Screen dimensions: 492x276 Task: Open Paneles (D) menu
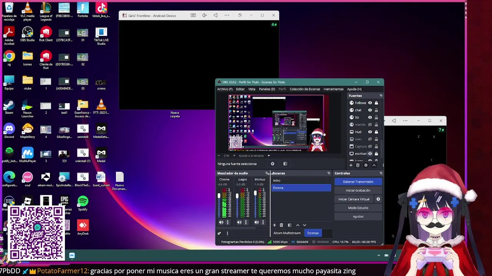coord(267,89)
